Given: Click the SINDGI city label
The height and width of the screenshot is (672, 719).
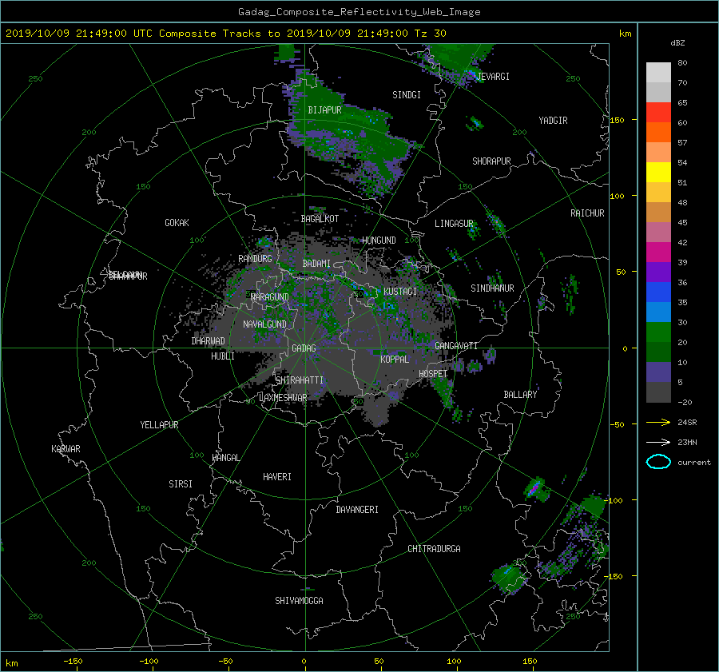Looking at the screenshot, I should pyautogui.click(x=407, y=95).
